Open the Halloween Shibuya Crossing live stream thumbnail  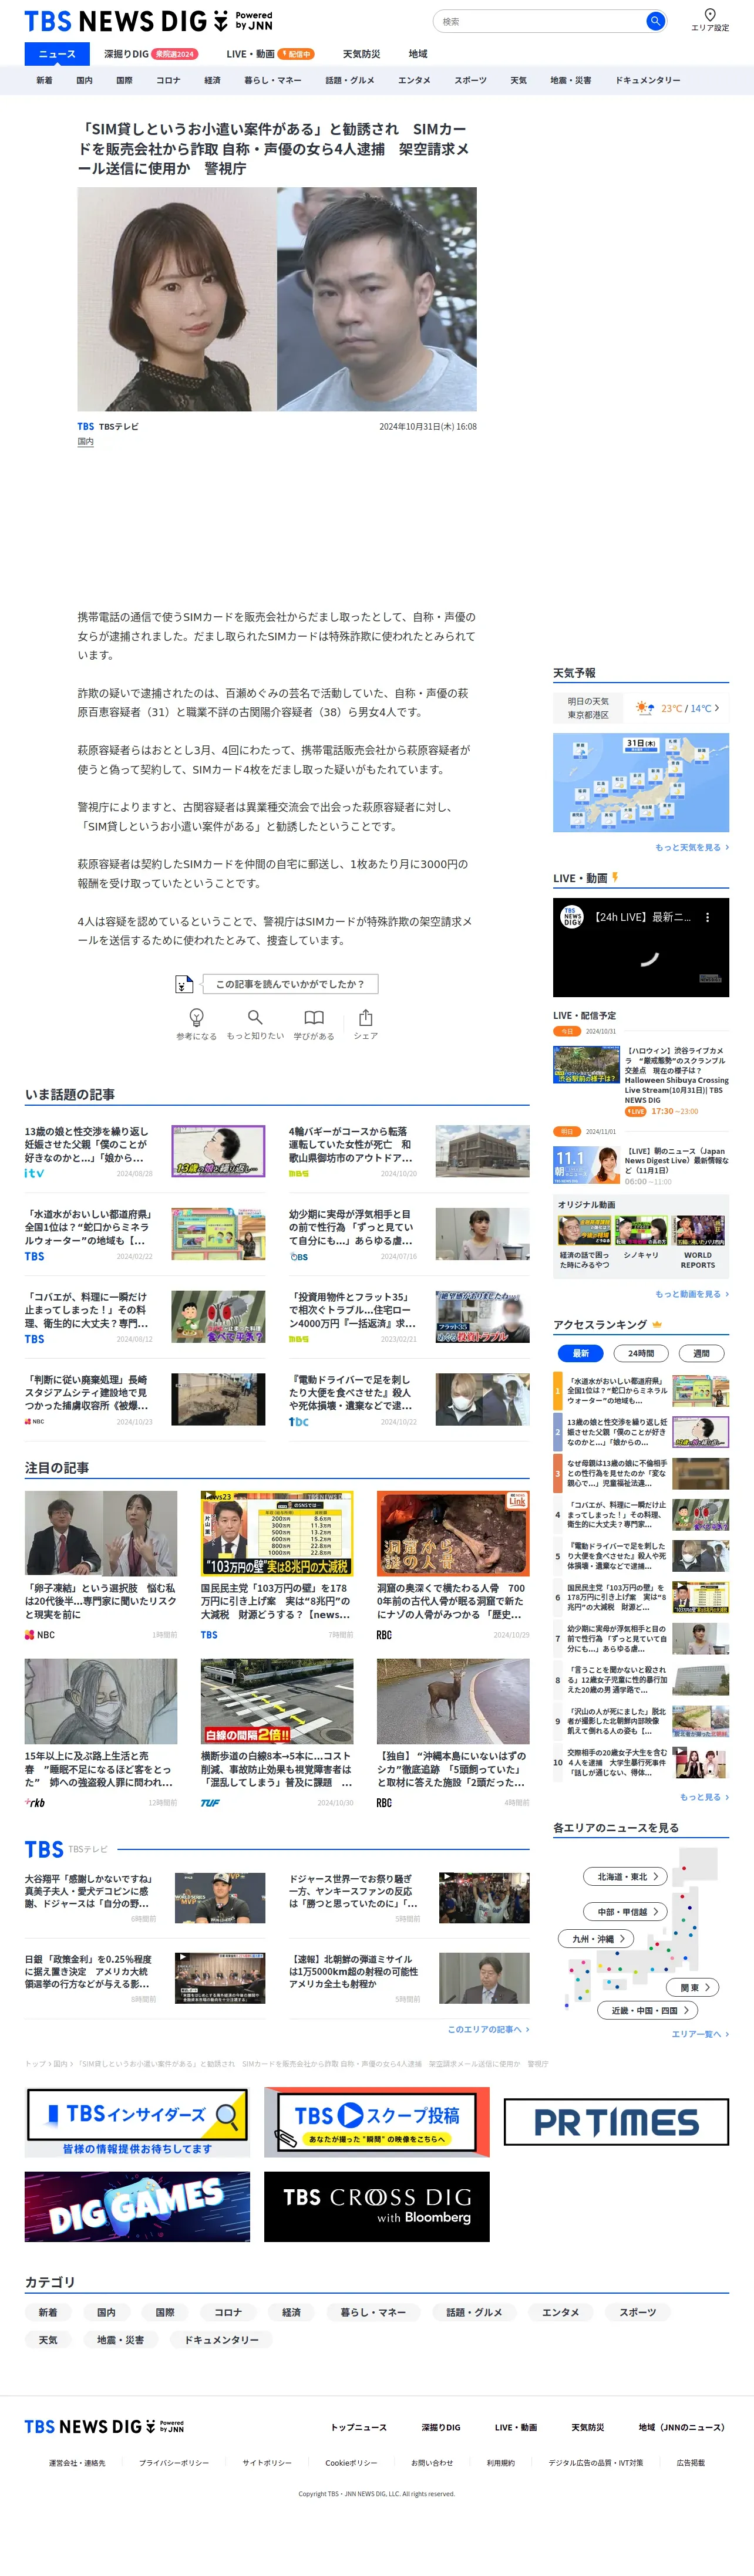586,1064
